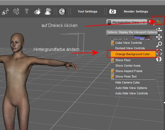The width and height of the screenshot is (165, 130).
Task: Open the Viewport Options menu icon
Action: click(159, 22)
